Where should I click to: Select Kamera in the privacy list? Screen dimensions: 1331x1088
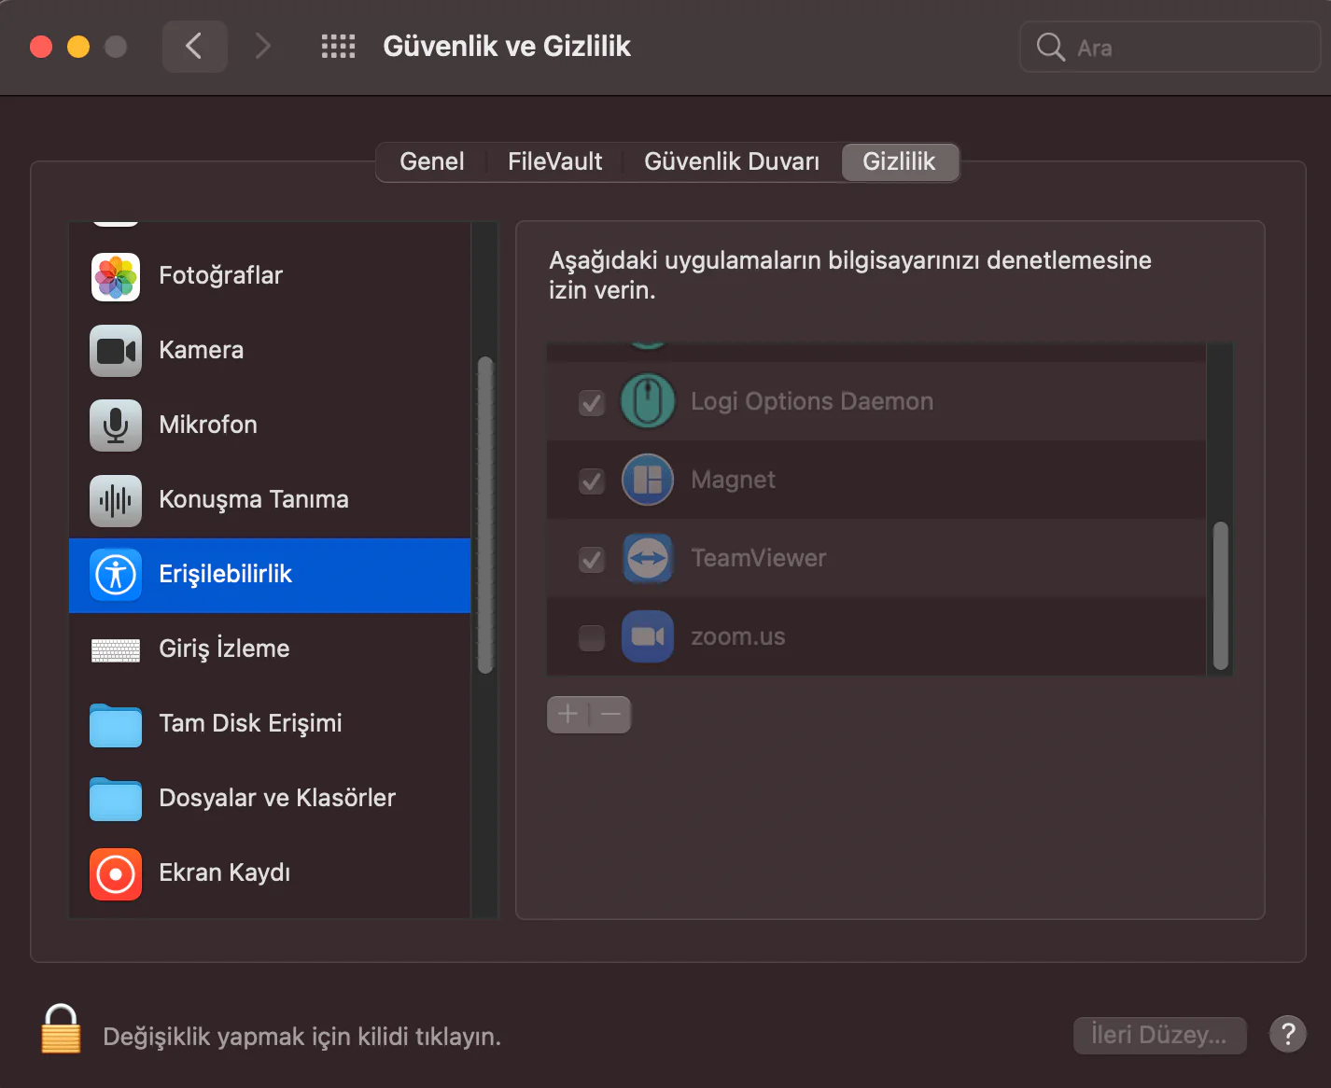[270, 351]
